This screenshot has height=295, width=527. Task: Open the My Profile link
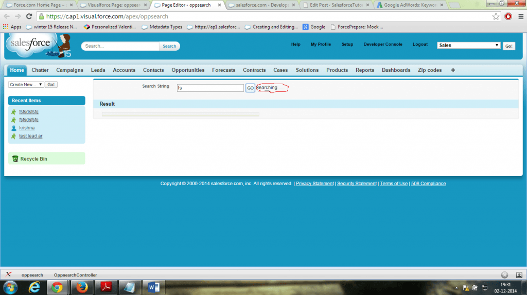coord(321,44)
